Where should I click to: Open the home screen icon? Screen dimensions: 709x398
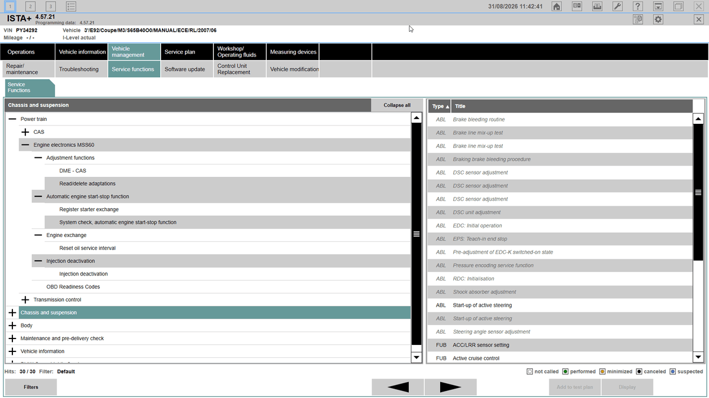[x=557, y=6]
